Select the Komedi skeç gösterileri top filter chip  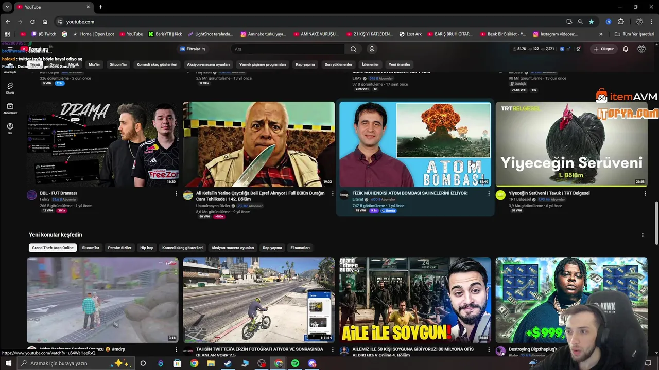pyautogui.click(x=157, y=65)
